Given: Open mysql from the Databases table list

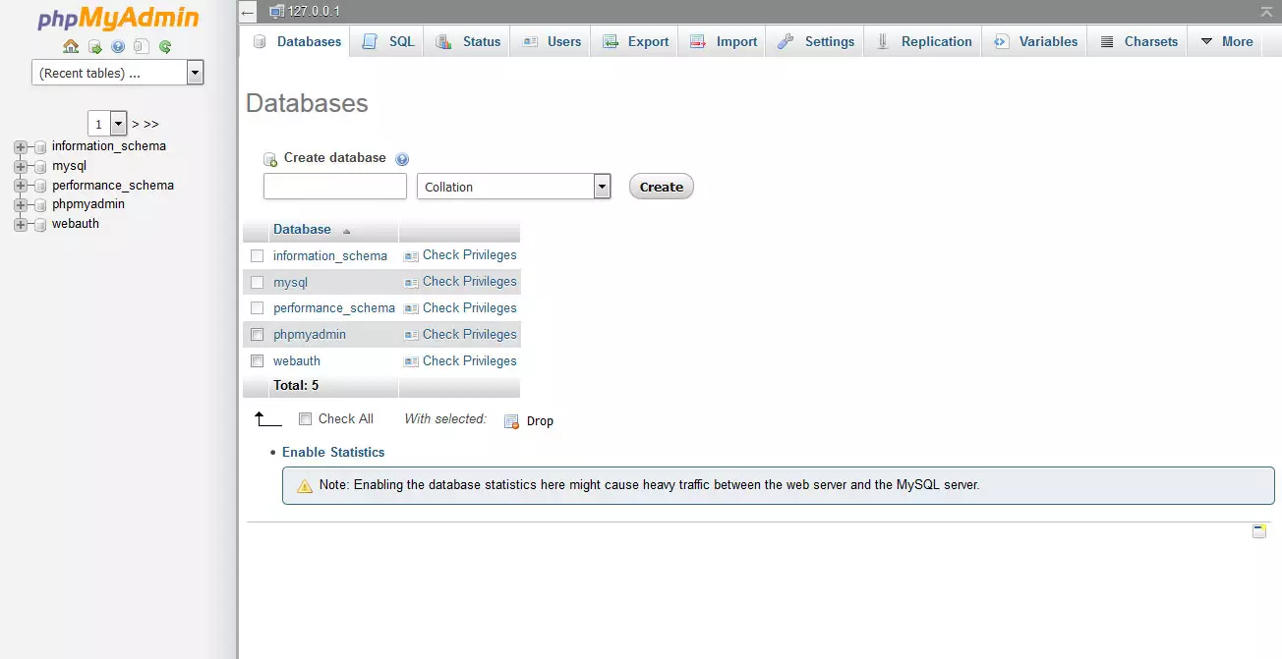Looking at the screenshot, I should [290, 282].
